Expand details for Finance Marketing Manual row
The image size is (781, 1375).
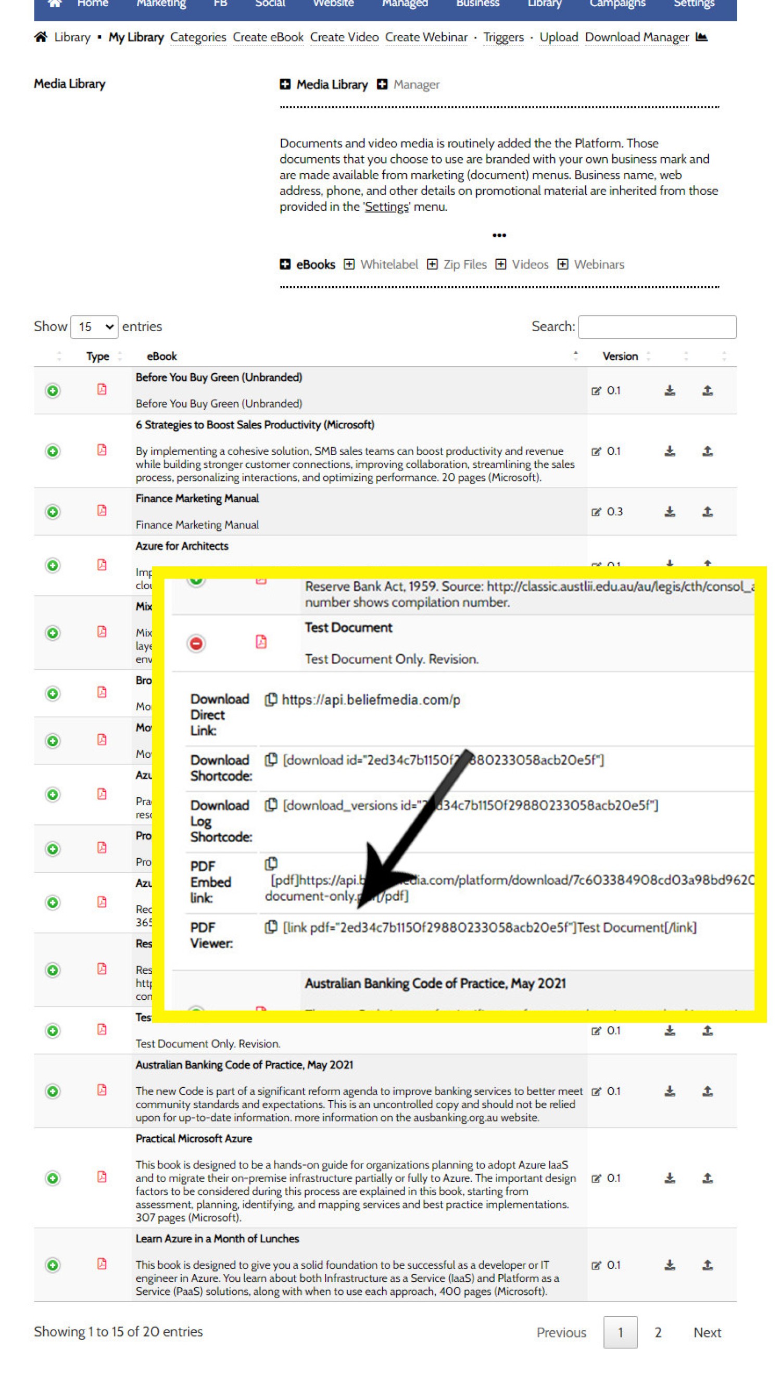(x=53, y=512)
